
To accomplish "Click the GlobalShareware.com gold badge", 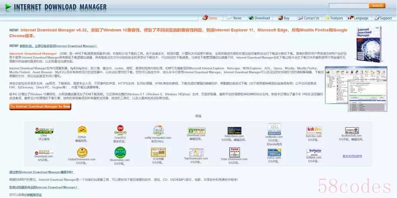I will (x=82, y=153).
